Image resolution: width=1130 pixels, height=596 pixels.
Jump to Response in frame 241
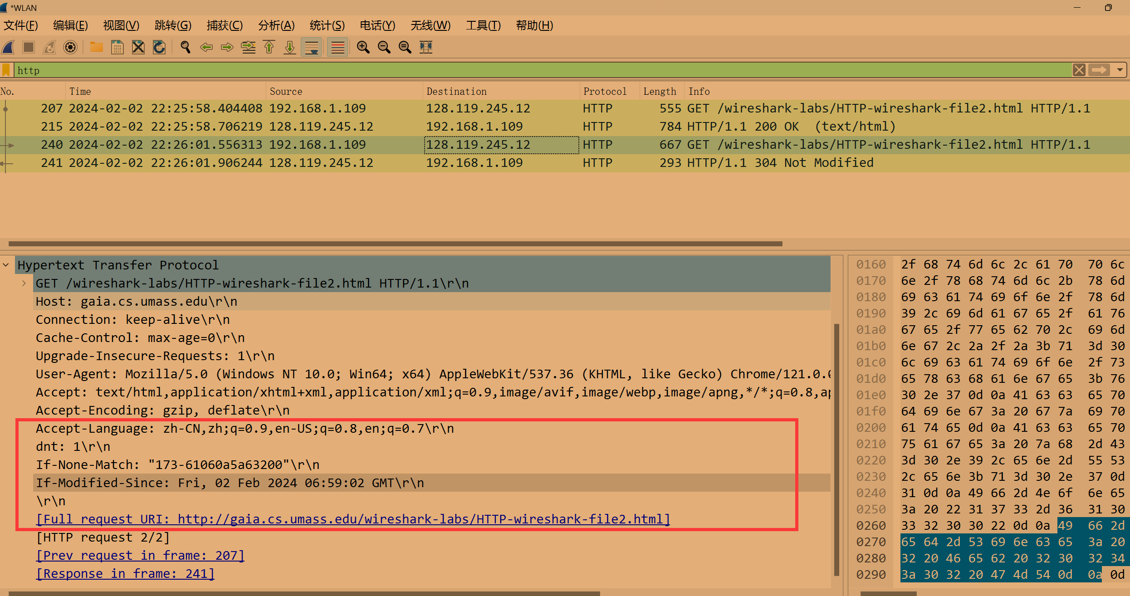click(125, 573)
